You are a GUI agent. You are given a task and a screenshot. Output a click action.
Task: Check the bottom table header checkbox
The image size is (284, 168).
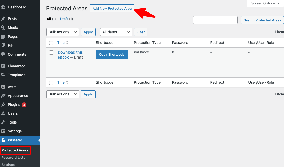pos(51,82)
